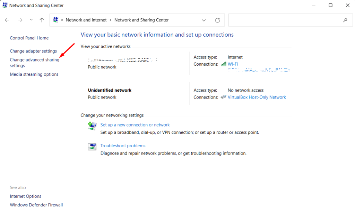
Task: Click the refresh icon in address bar
Action: [x=218, y=20]
